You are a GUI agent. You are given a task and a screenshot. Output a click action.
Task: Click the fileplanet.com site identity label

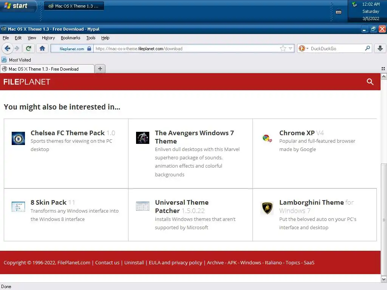tap(72, 49)
